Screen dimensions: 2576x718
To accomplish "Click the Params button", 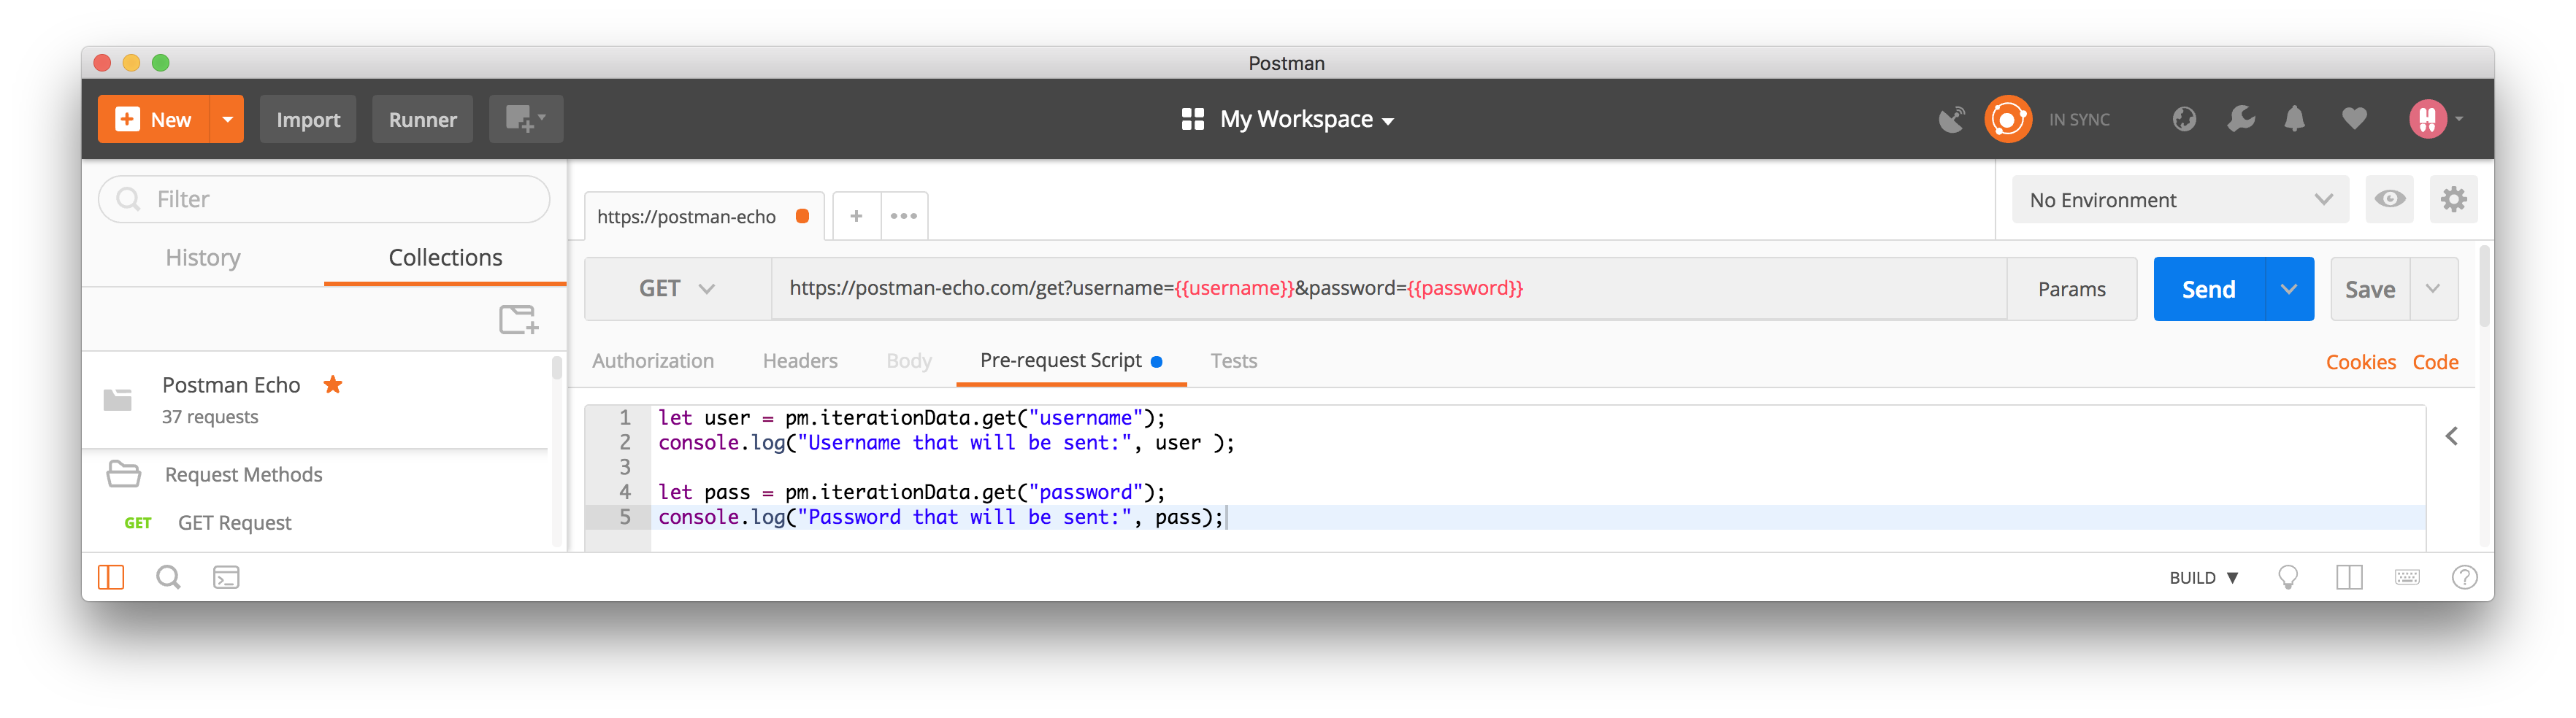I will tap(2072, 289).
